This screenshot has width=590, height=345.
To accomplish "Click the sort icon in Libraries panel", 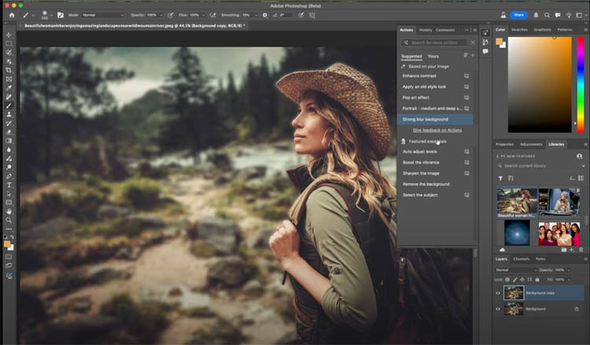I will pos(511,178).
